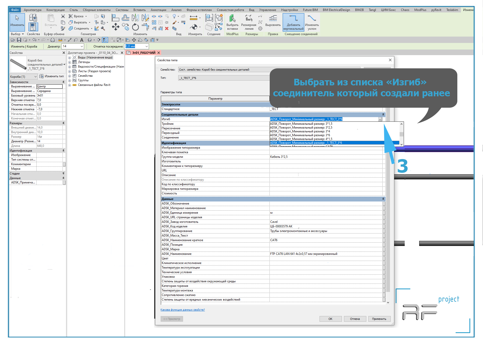Click the OK button in type properties
Viewport: 483px width, 343px height.
coord(330,319)
